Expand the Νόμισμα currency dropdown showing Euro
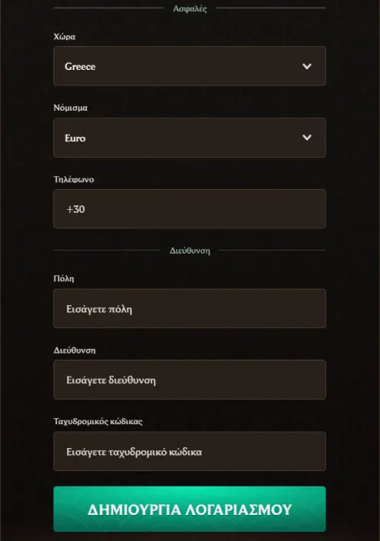The width and height of the screenshot is (380, 541). pos(190,138)
